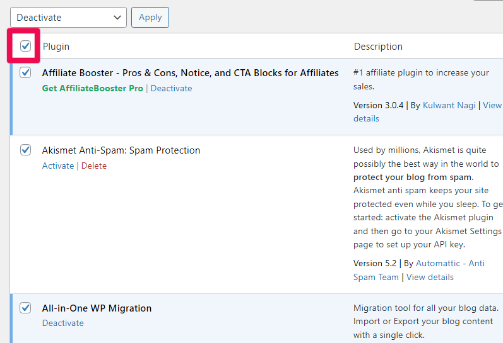
Task: Deactivate All-in-One WP Migration plugin
Action: [63, 323]
